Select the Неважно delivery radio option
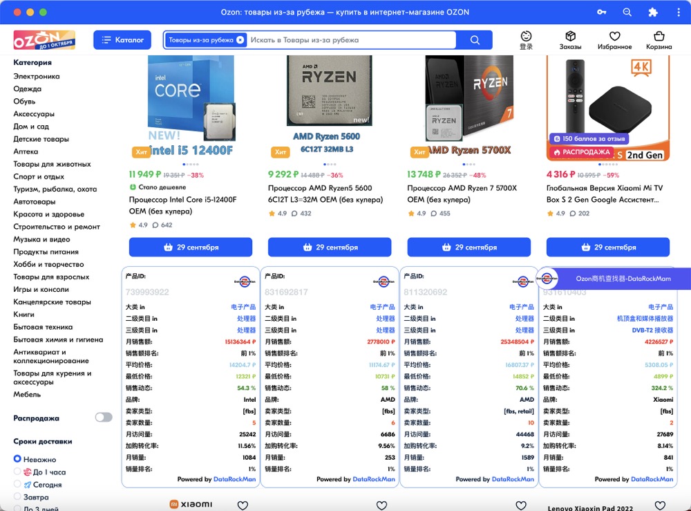691x511 pixels. [18, 459]
